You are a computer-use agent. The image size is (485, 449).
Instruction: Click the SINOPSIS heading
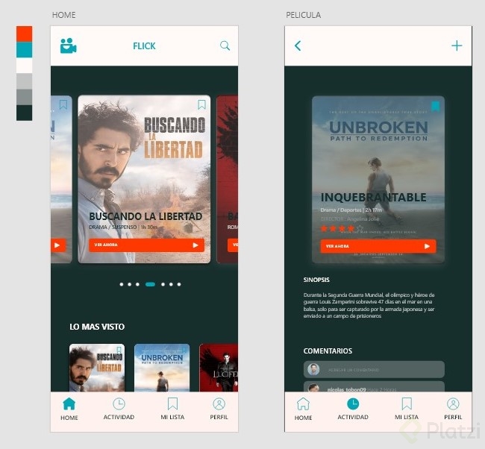tap(316, 280)
